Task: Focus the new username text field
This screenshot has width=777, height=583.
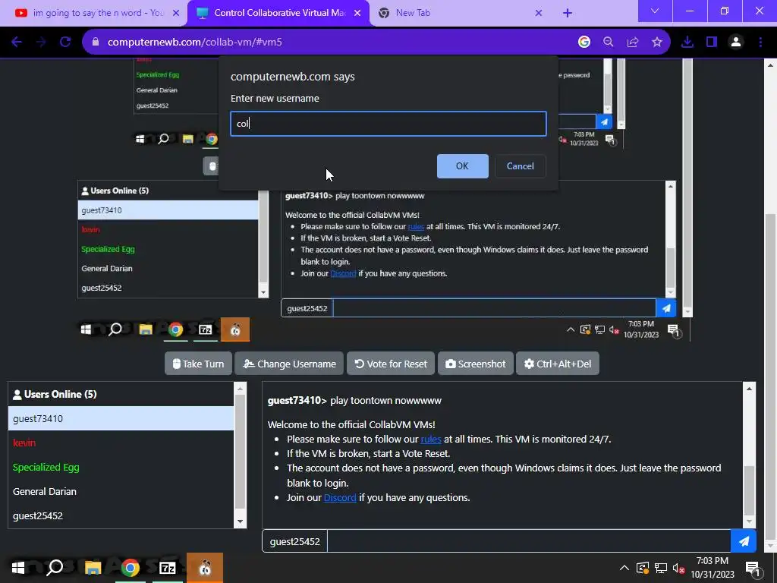Action: point(388,124)
